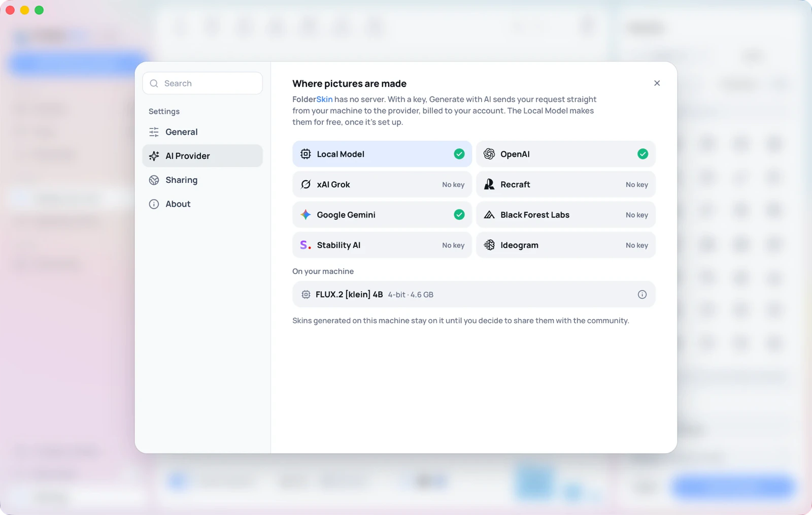The image size is (812, 515).
Task: Toggle the green checkmark on OpenAI
Action: point(643,154)
